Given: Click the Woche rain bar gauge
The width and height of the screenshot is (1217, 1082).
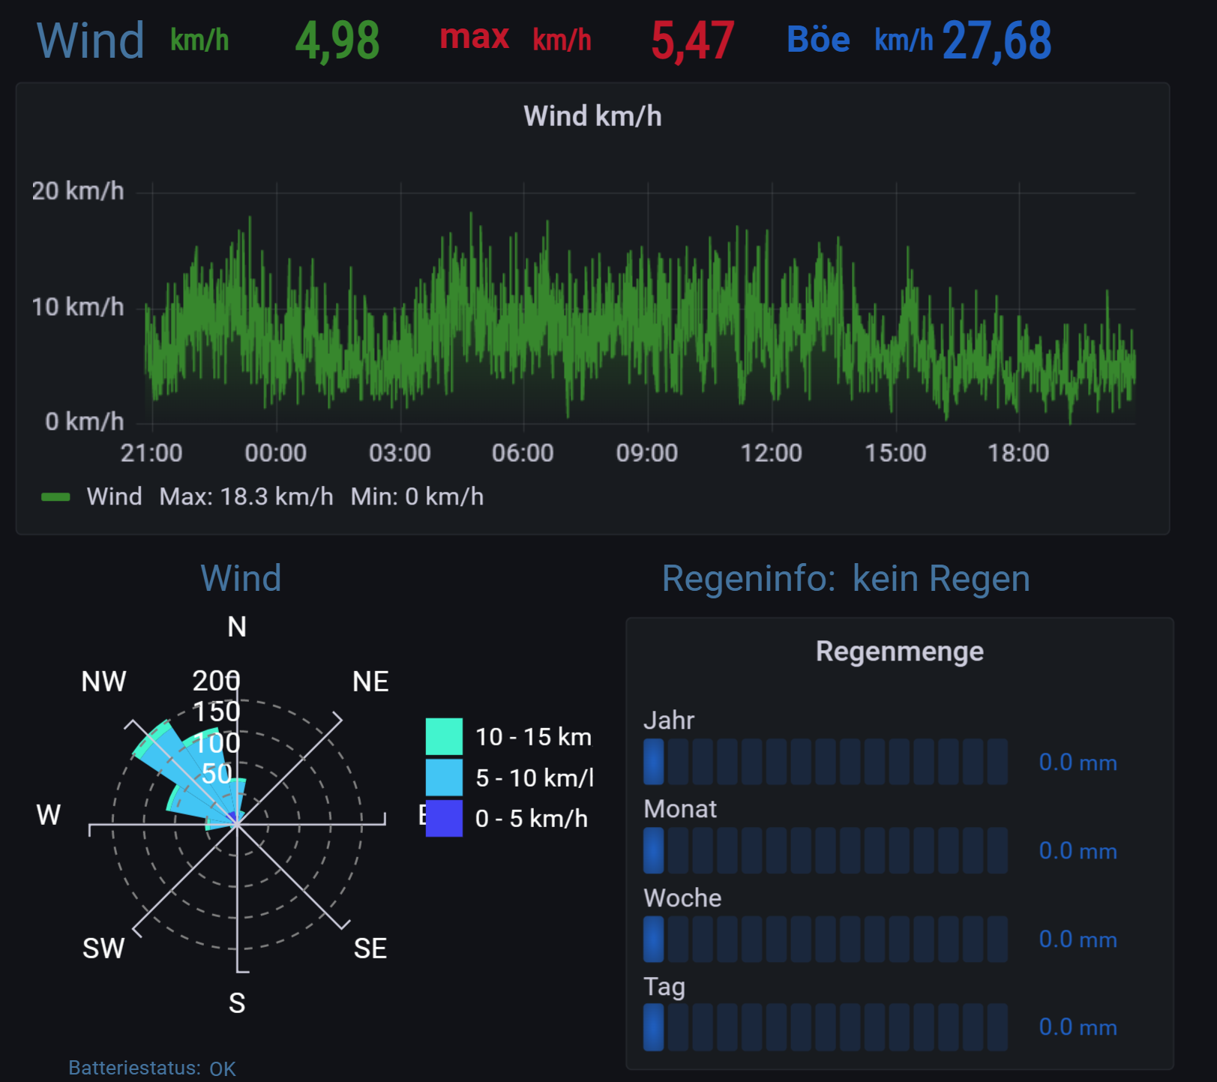Looking at the screenshot, I should pos(825,939).
